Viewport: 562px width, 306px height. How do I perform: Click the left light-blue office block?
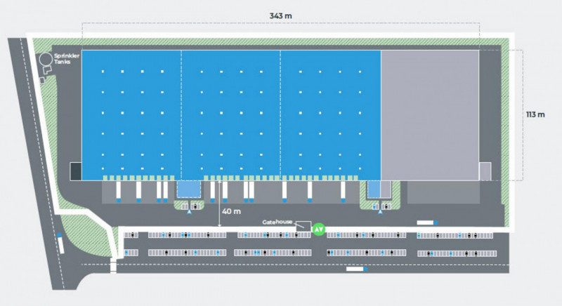[187, 189]
